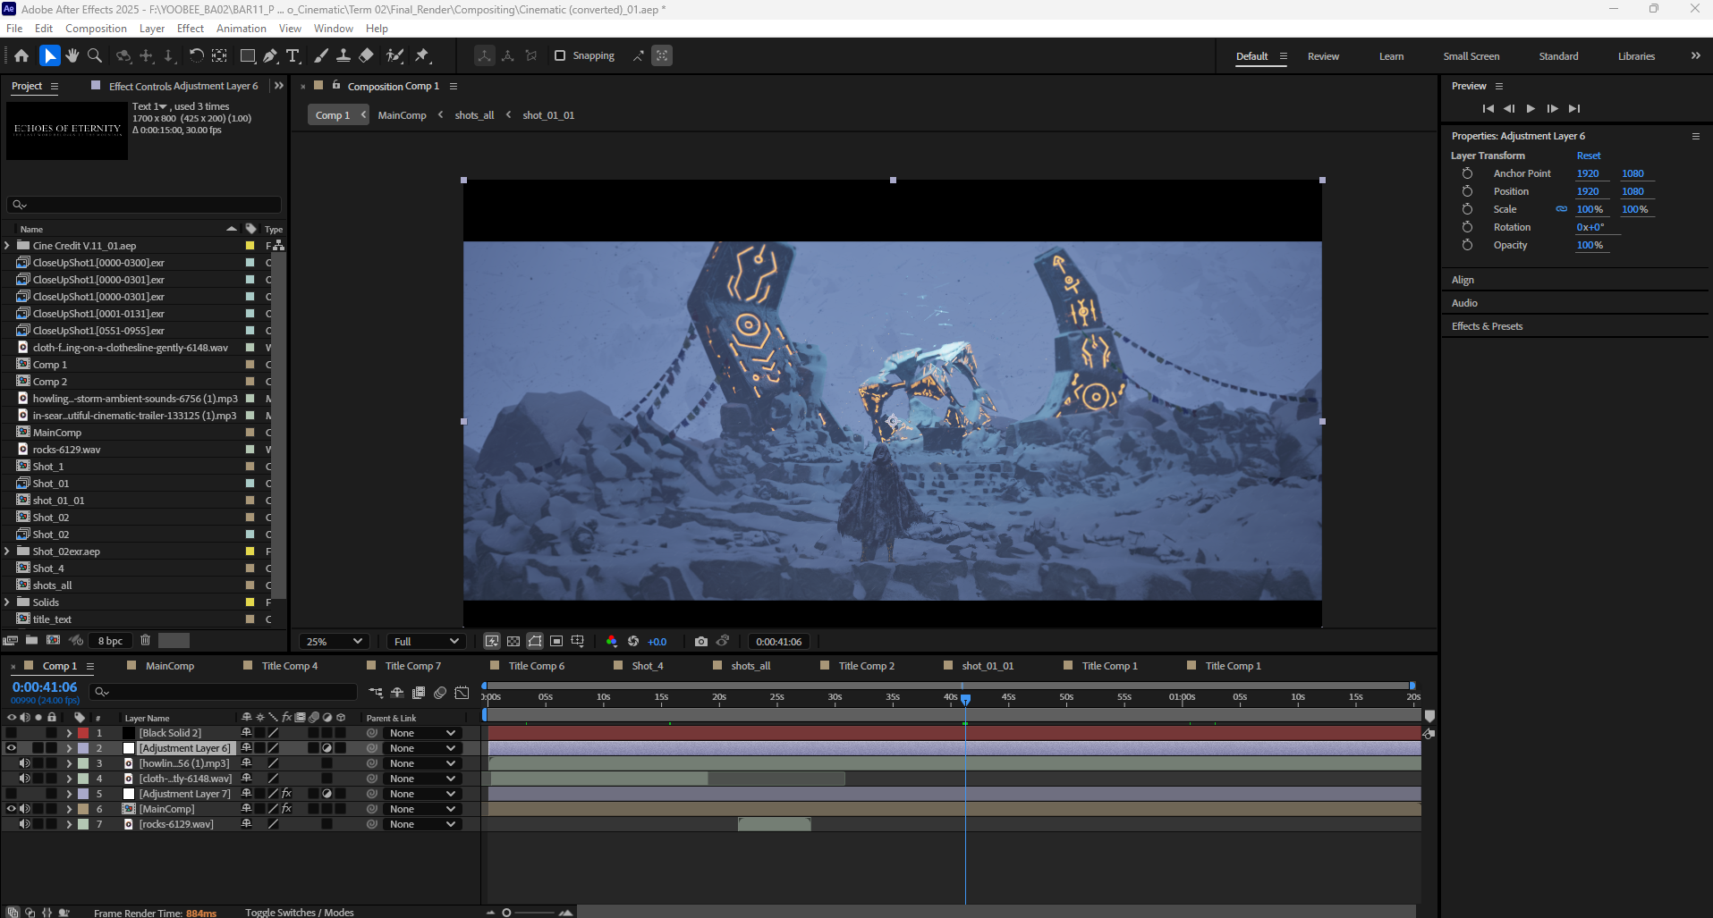Mute the cloth wav audio layer
The height and width of the screenshot is (918, 1713).
(24, 779)
